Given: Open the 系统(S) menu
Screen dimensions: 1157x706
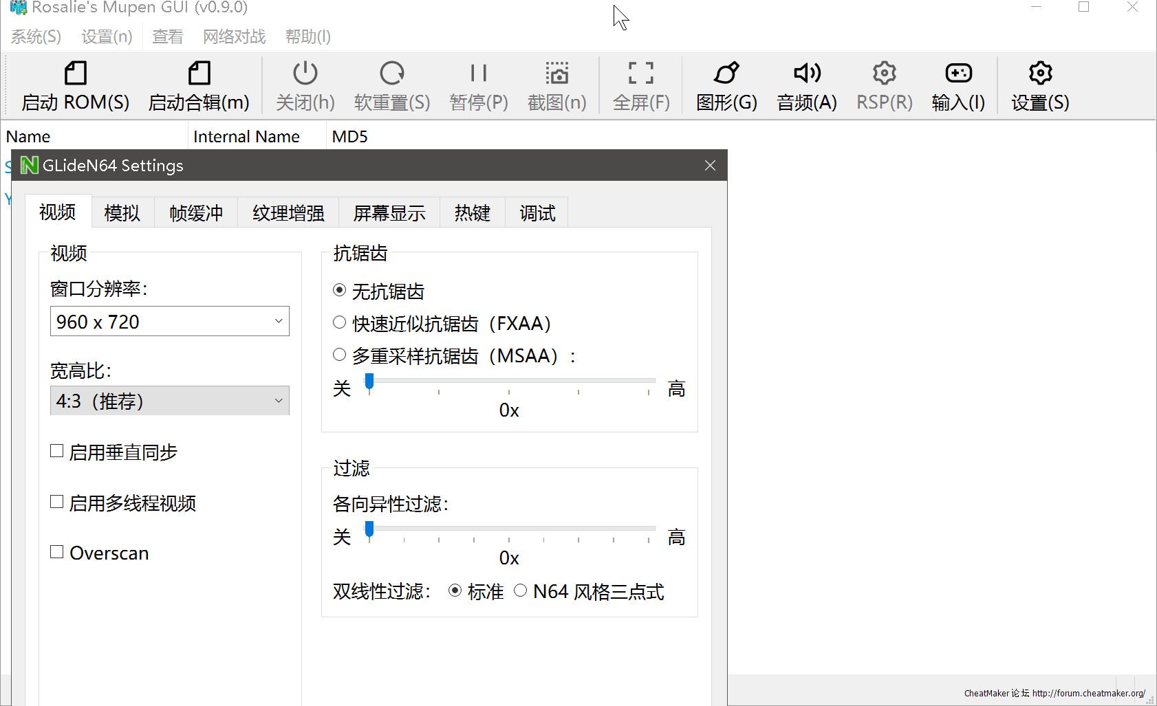Looking at the screenshot, I should tap(36, 36).
